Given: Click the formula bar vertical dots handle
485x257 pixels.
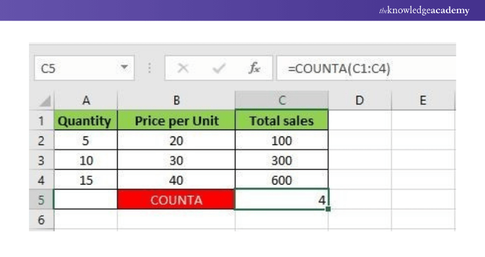Looking at the screenshot, I should click(x=149, y=69).
